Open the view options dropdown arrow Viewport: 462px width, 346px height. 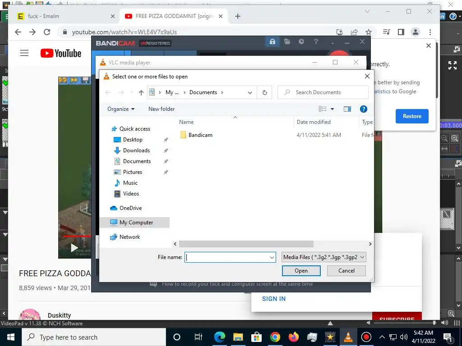tap(333, 109)
